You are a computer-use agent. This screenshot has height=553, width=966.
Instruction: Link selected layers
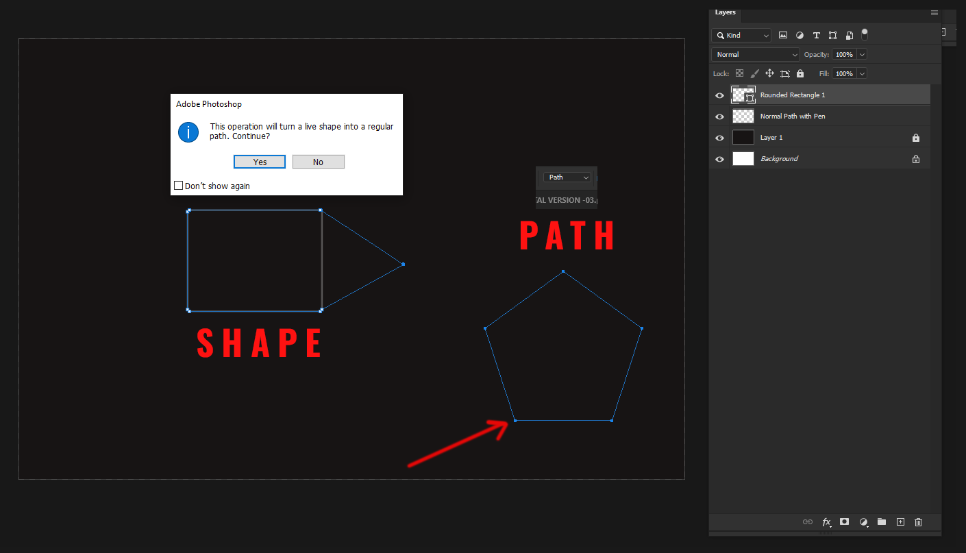pos(808,521)
